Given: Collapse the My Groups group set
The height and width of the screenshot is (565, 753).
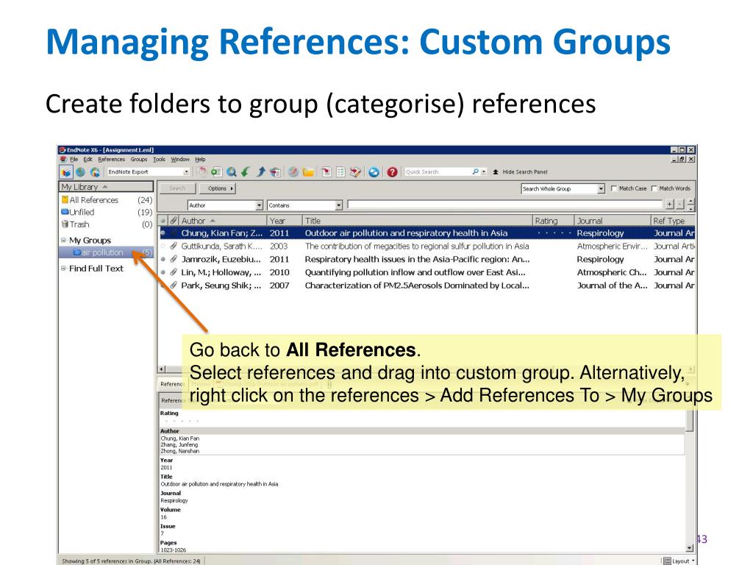Looking at the screenshot, I should coord(63,241).
